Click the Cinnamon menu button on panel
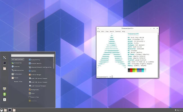The width and height of the screenshot is (183, 112). 1,110
